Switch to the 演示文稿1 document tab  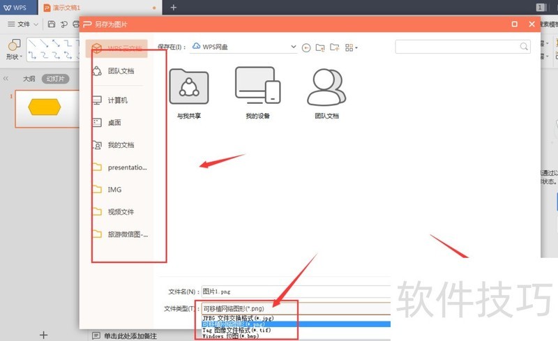100,8
